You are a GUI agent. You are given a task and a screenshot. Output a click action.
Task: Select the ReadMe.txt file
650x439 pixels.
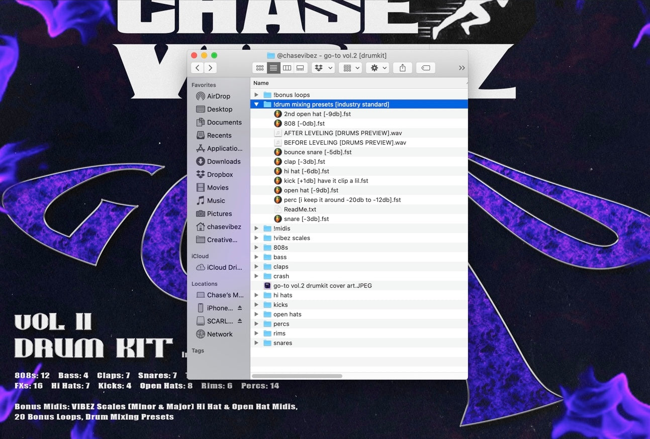(x=359, y=209)
